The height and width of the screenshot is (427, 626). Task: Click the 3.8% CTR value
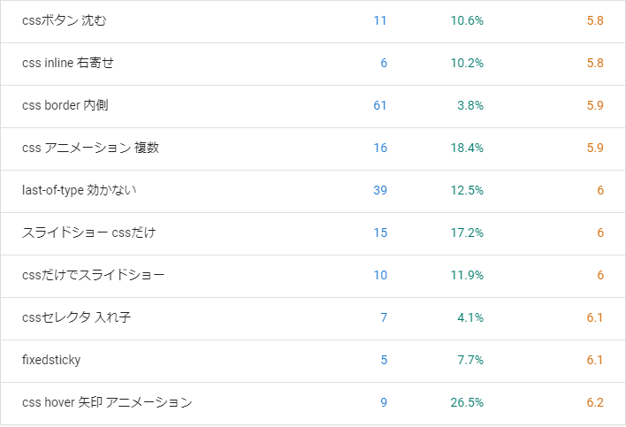(470, 105)
